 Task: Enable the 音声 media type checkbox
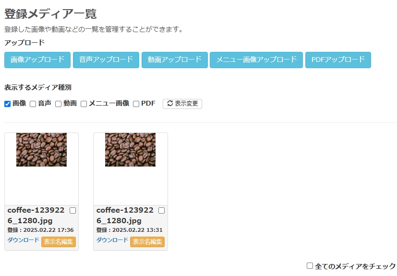pyautogui.click(x=33, y=104)
